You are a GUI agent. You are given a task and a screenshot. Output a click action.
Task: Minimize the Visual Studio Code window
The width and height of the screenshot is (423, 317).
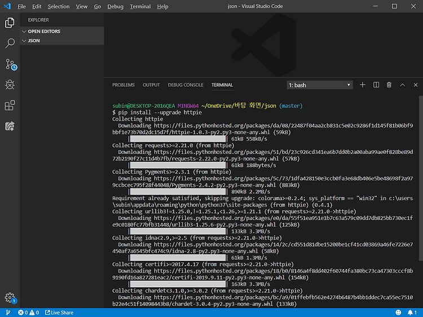tap(375, 6)
